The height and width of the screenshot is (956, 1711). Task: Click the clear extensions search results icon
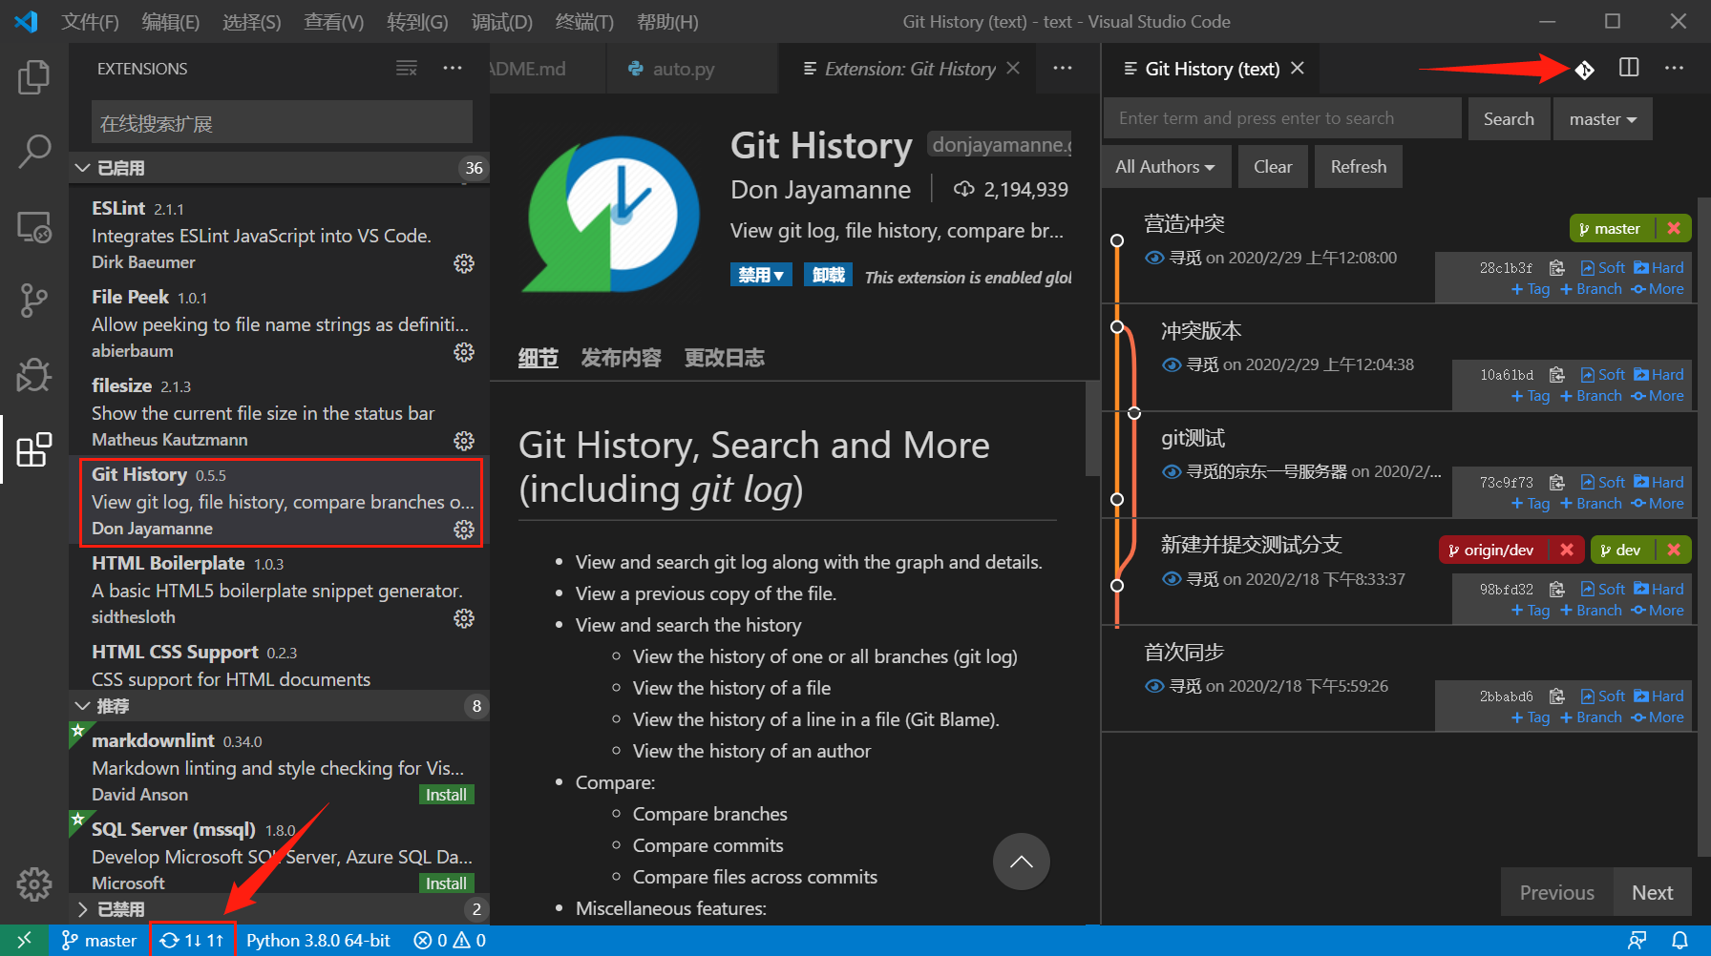pyautogui.click(x=407, y=69)
